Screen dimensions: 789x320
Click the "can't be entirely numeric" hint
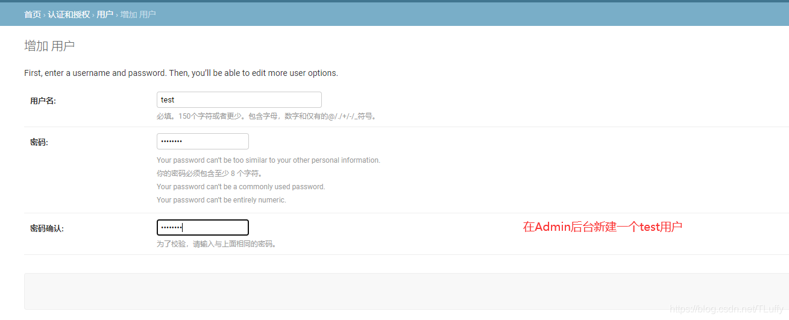click(221, 200)
